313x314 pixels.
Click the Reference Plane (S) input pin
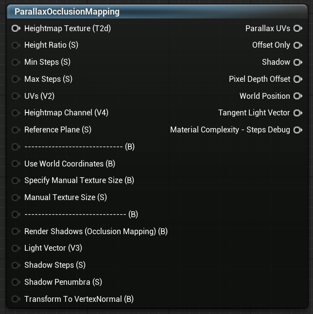pos(16,130)
